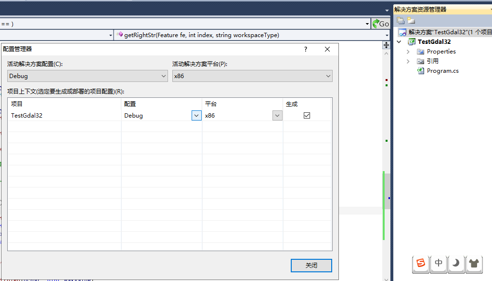Click the split editor icon above scrollbar
The width and height of the screenshot is (492, 281).
point(386,45)
